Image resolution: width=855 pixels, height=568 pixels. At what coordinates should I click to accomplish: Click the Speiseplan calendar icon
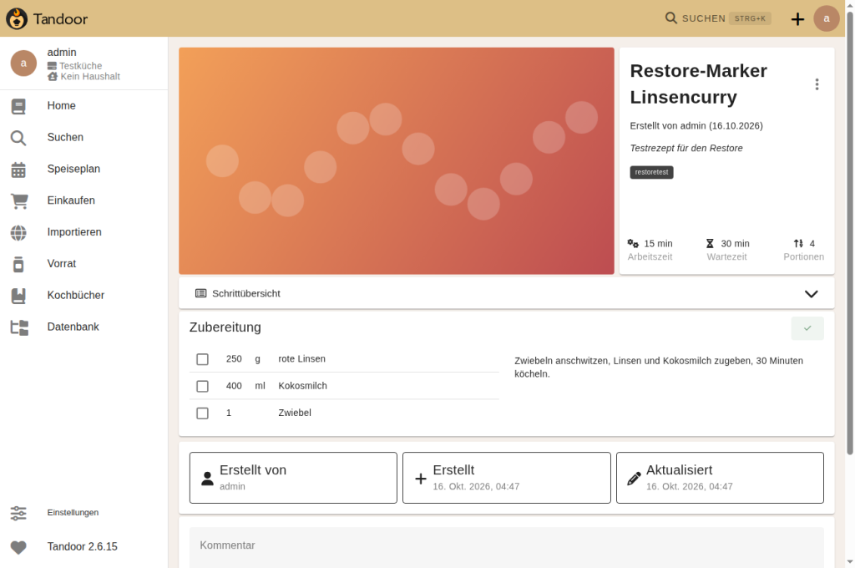[18, 169]
